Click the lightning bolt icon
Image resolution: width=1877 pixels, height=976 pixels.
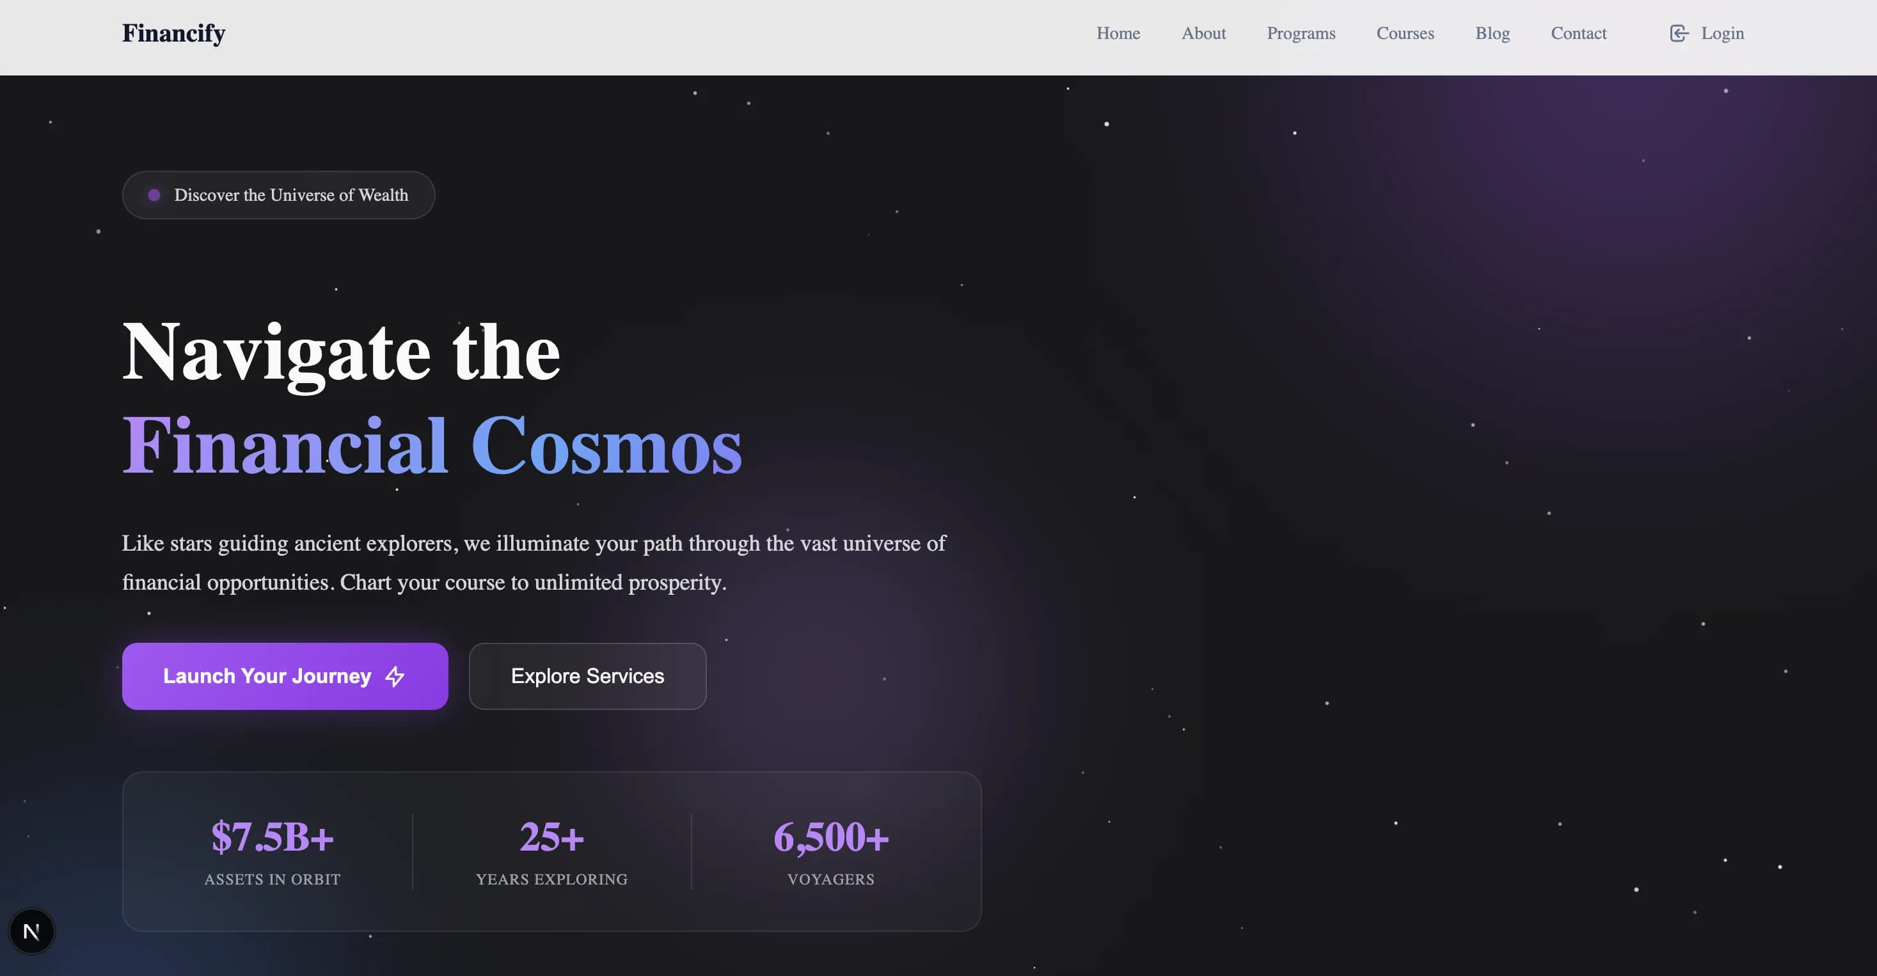pos(395,677)
